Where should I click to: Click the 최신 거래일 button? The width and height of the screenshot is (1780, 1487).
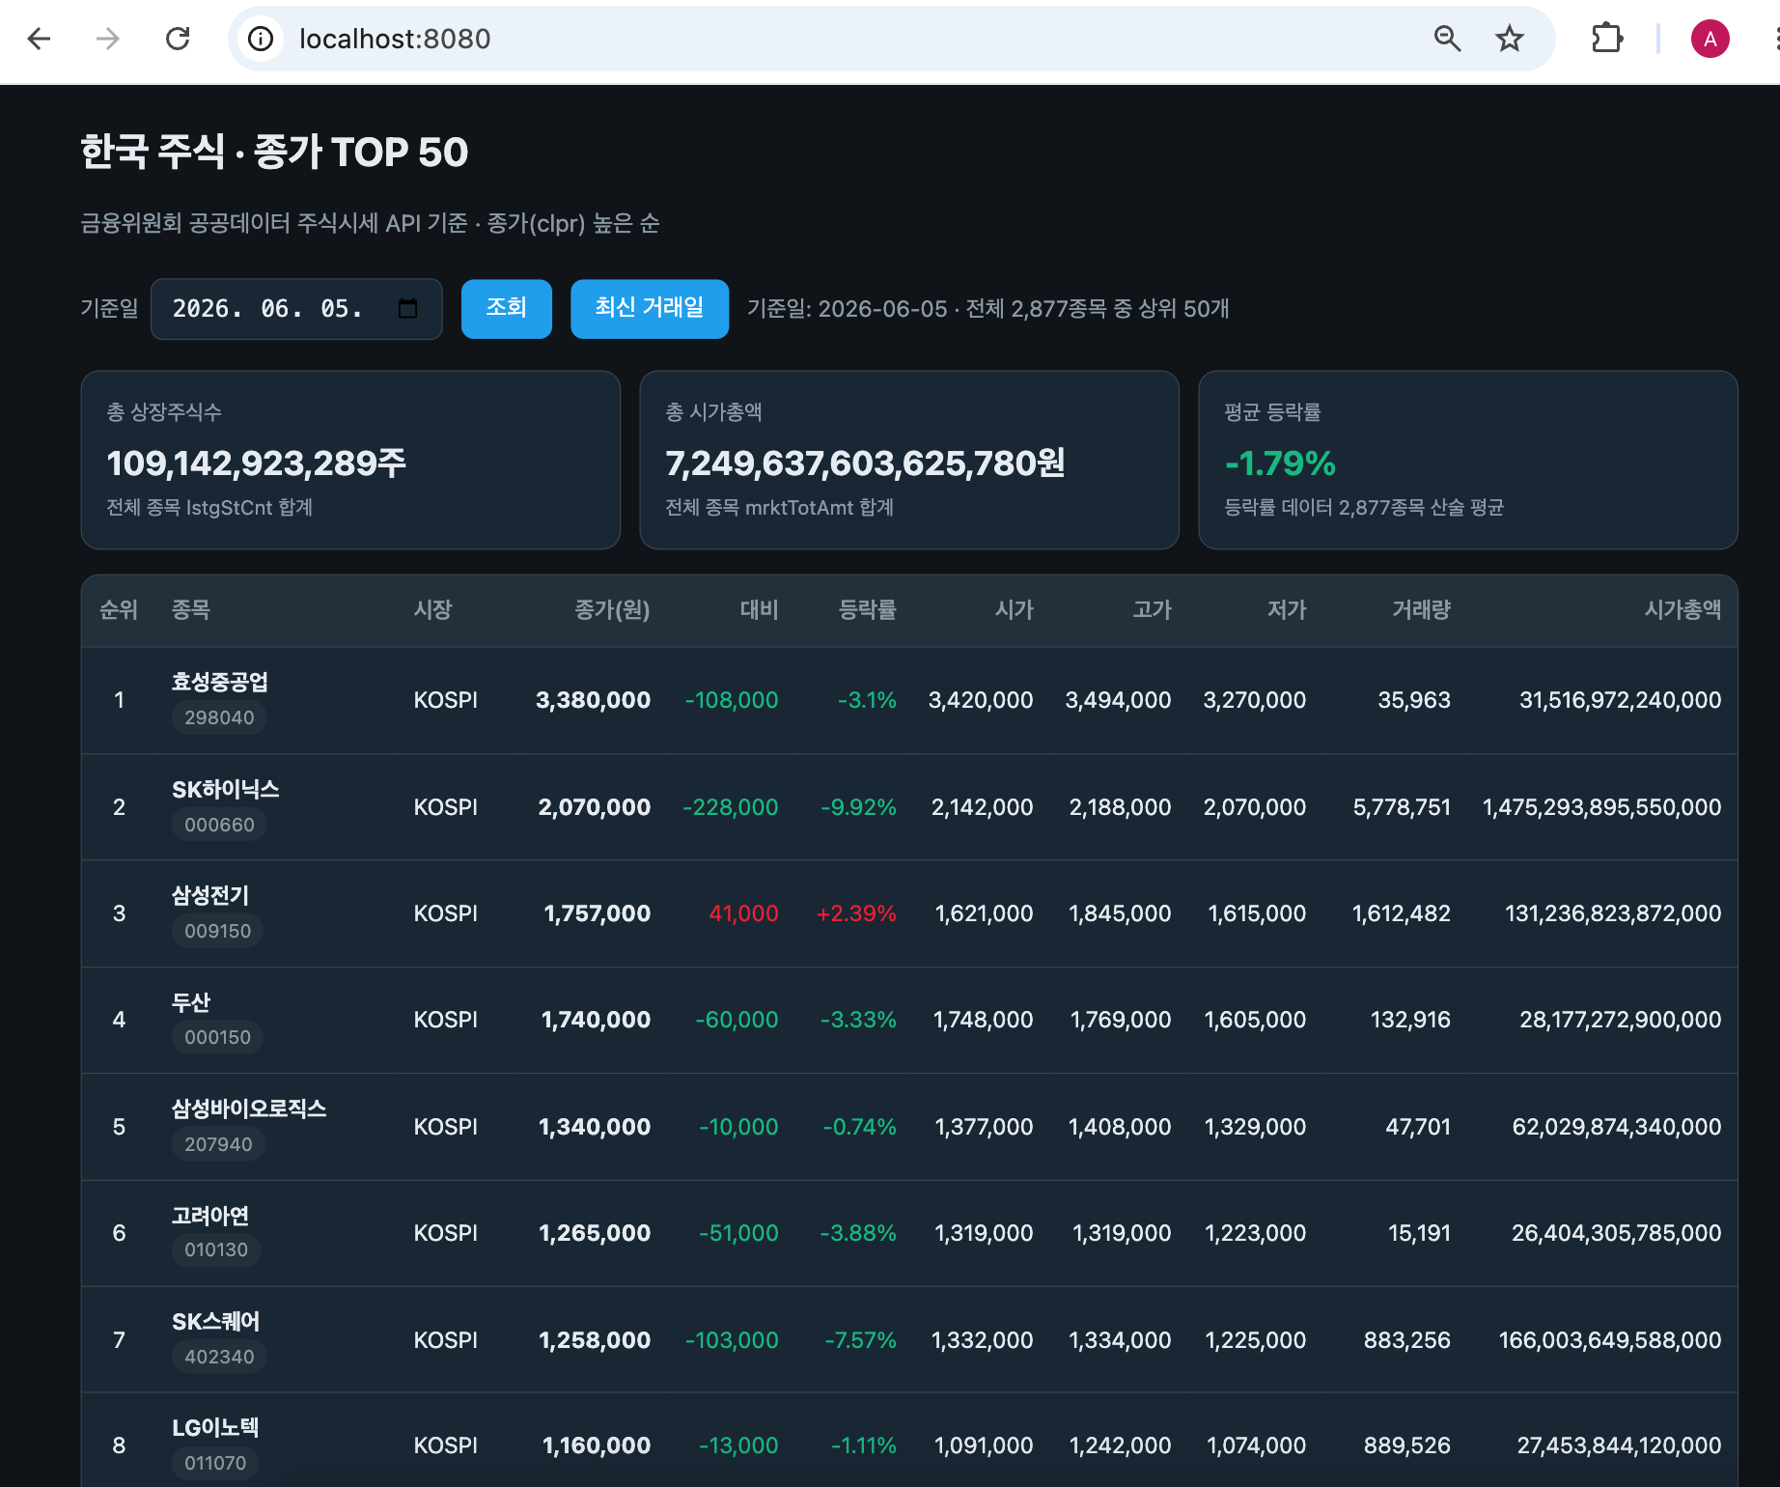coord(649,309)
